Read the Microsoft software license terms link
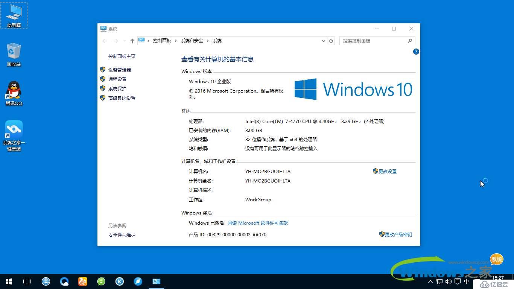Viewport: 514px width, 289px height. coord(258,223)
